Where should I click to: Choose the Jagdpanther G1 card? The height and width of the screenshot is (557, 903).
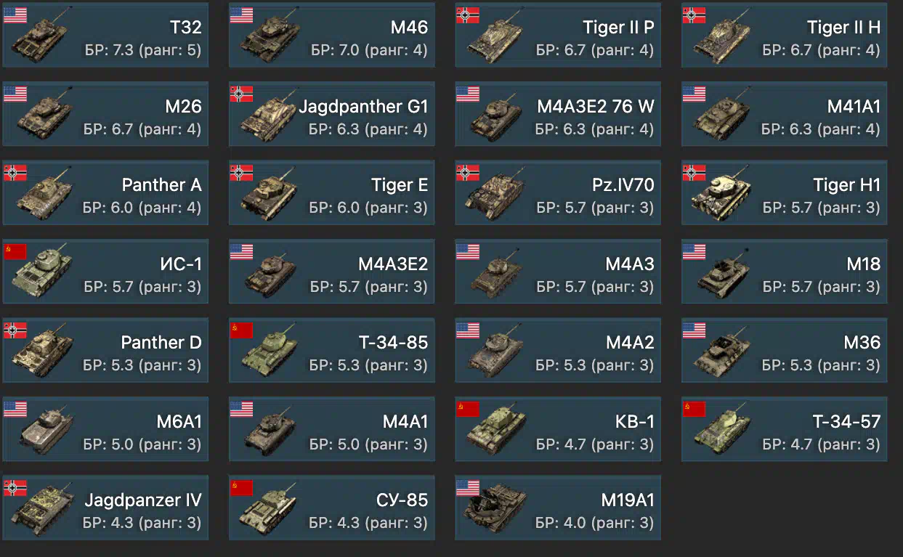pos(331,114)
